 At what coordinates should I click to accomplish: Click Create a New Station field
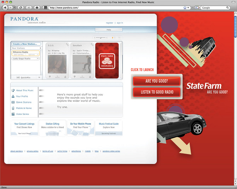(x=26, y=44)
